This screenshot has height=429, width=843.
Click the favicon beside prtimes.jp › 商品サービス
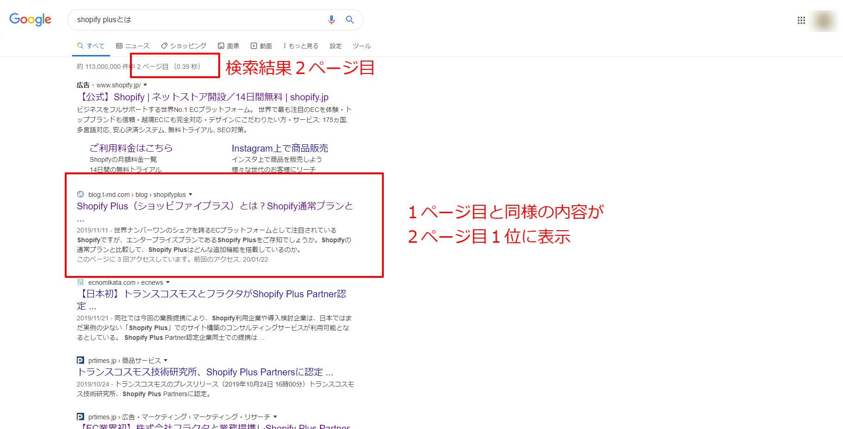[x=80, y=360]
